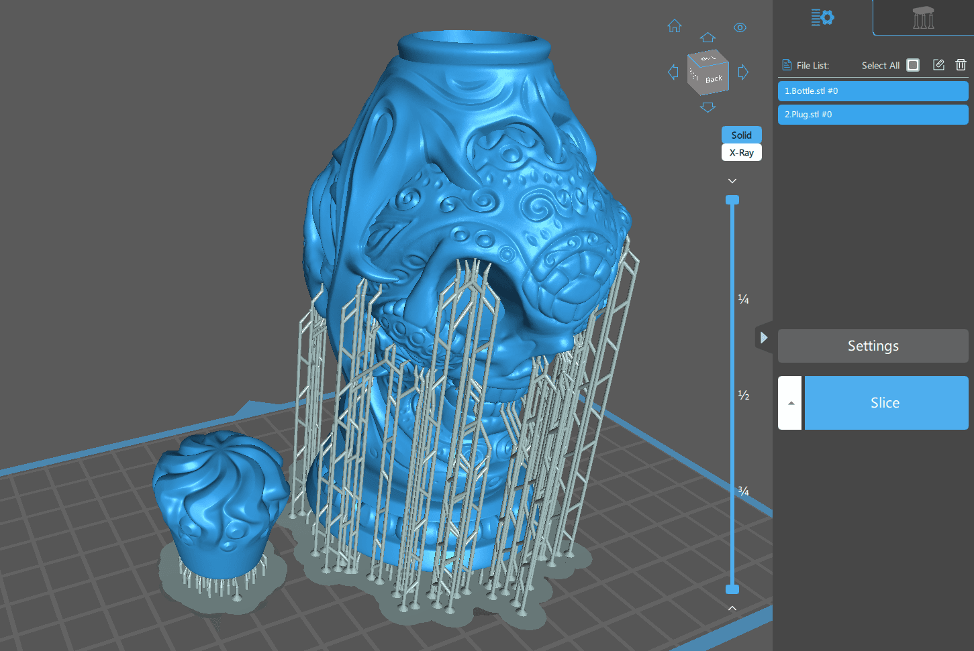Open the Settings button
974x651 pixels.
coord(873,346)
